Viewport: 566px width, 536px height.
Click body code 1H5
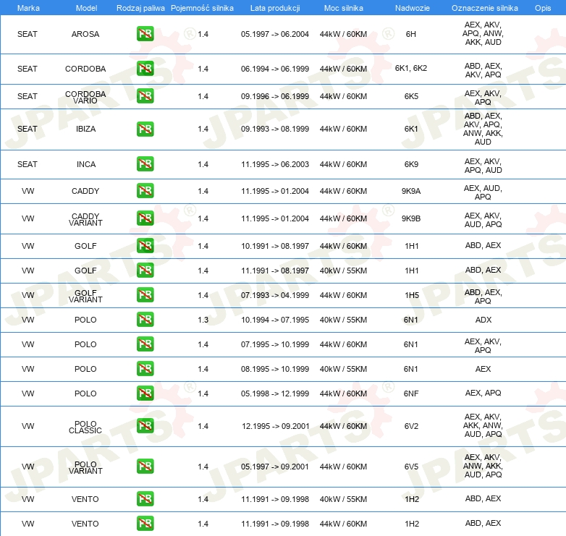(412, 295)
